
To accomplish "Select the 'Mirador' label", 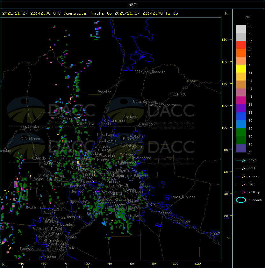I will (x=134, y=216).
